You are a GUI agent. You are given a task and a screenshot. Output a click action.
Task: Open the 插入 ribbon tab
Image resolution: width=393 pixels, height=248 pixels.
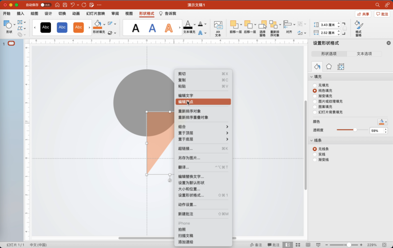click(x=20, y=13)
